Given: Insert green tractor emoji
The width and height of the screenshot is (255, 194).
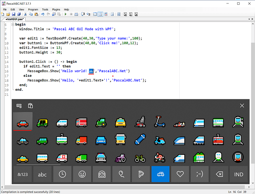Looking at the screenshot, I should 101,123.
